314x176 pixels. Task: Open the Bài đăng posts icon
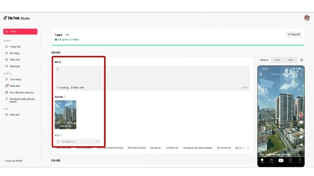coord(7,53)
